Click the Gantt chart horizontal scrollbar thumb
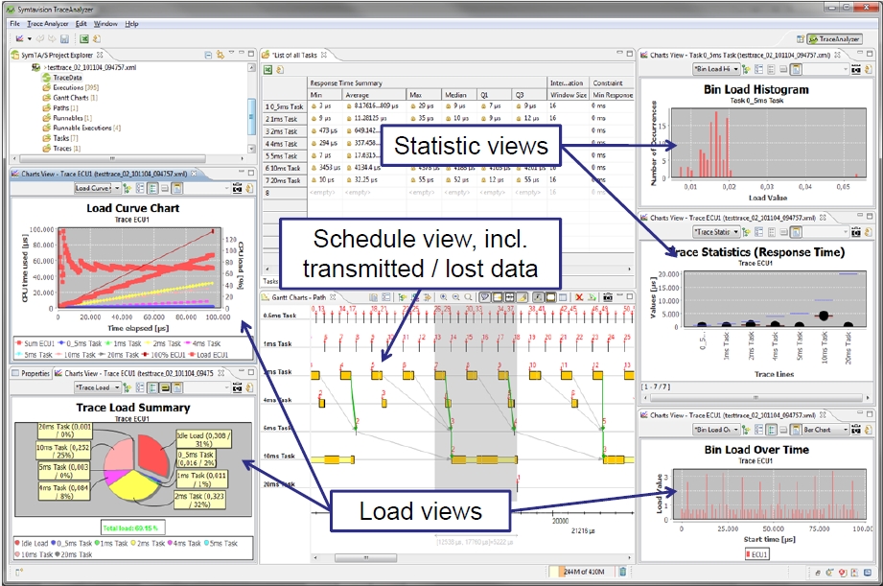 [x=366, y=558]
